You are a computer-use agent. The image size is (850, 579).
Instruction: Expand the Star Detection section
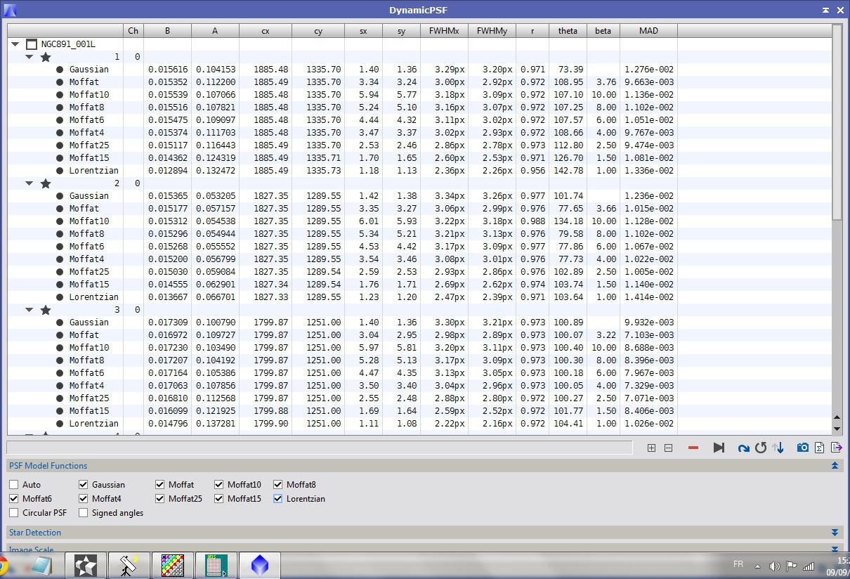coord(835,533)
